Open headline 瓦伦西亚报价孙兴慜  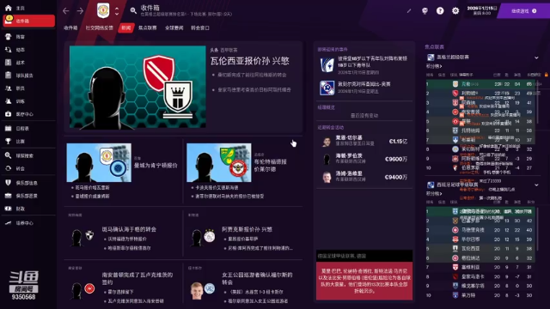point(250,61)
